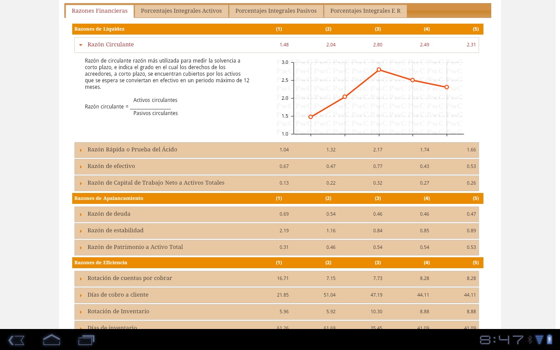The height and width of the screenshot is (350, 560).
Task: Open the 8:47 system clock
Action: point(502,340)
